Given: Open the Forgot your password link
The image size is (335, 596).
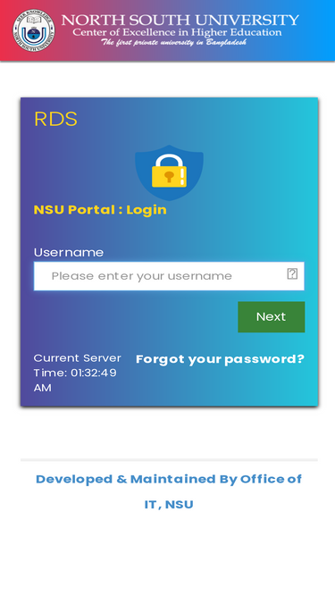Looking at the screenshot, I should tap(221, 359).
